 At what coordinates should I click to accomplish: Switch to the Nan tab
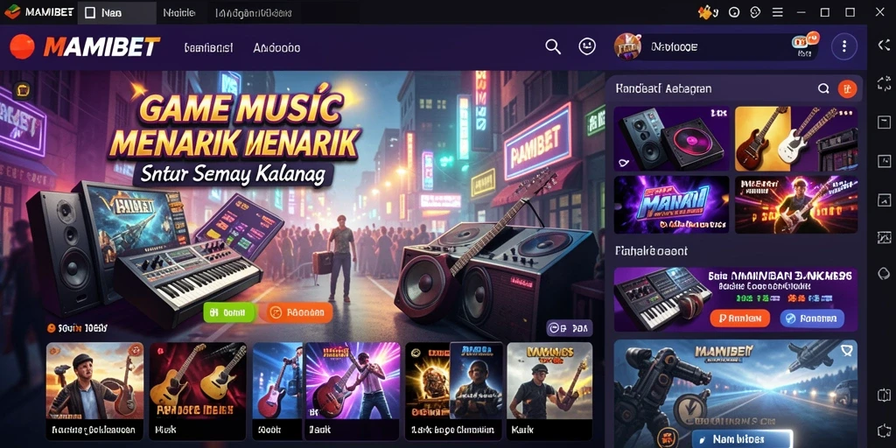pyautogui.click(x=116, y=12)
